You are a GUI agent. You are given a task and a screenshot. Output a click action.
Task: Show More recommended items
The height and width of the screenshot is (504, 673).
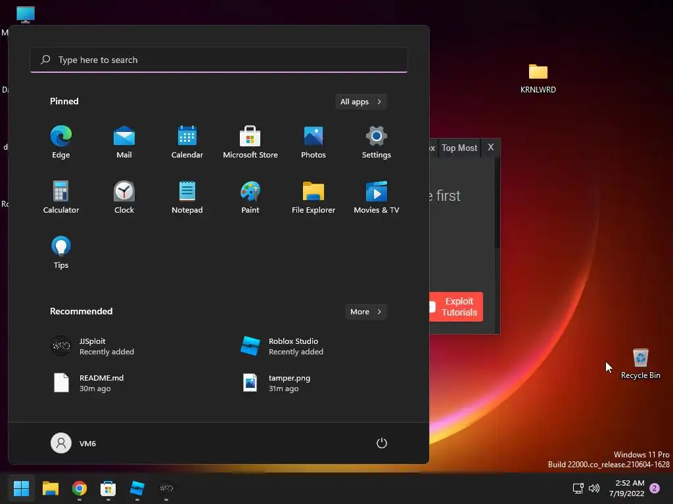tap(365, 312)
